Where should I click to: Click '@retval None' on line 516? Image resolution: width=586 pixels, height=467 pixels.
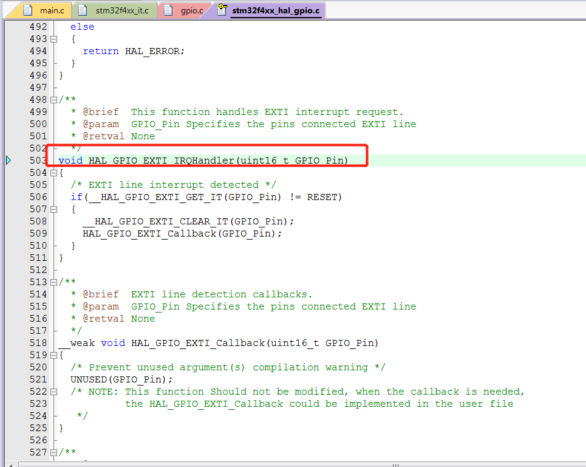(x=119, y=319)
